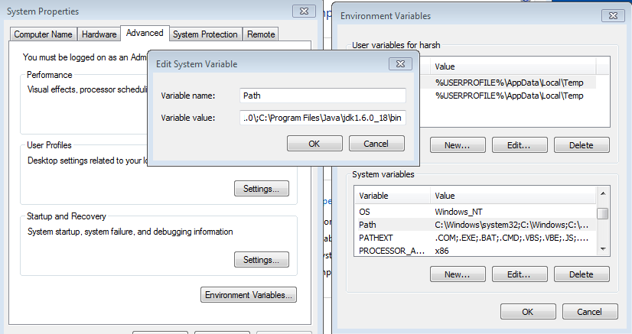Cancel the Edit System Variable dialog

coord(376,144)
